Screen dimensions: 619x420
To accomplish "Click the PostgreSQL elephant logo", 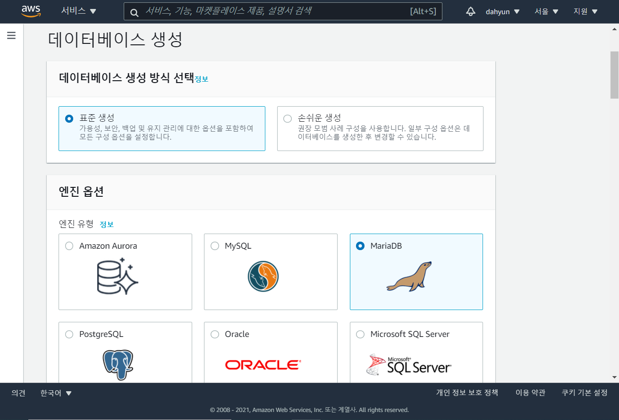I will 118,364.
